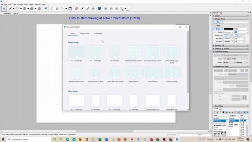The image size is (252, 142).
Task: Select the Split tool
Action: (87, 9)
